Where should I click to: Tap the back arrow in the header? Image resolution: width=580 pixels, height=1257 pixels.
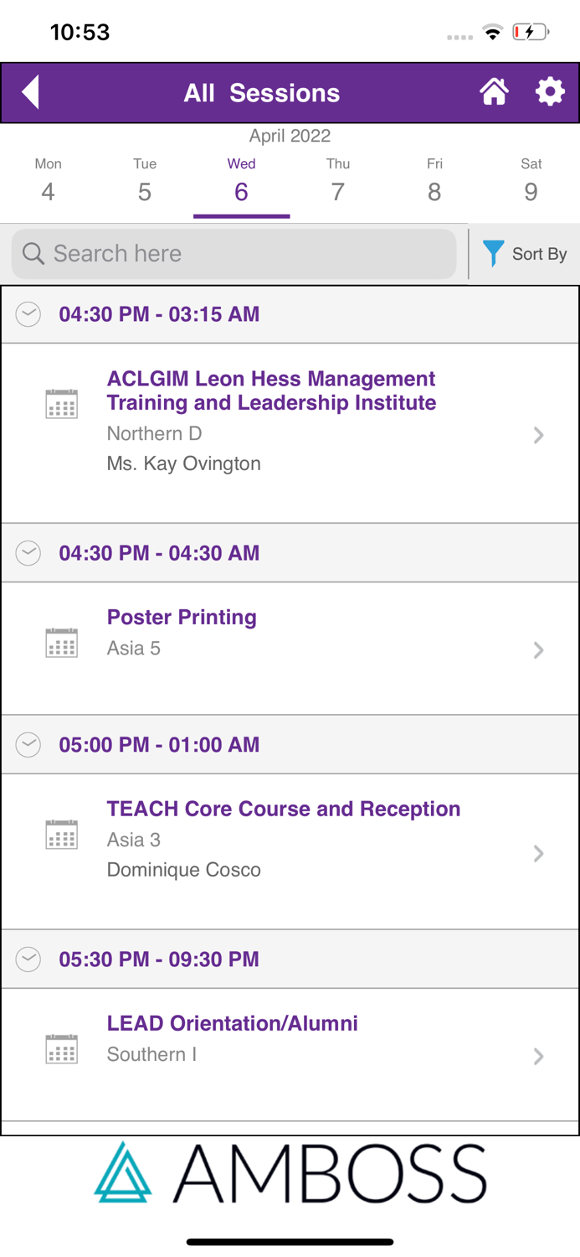click(30, 92)
